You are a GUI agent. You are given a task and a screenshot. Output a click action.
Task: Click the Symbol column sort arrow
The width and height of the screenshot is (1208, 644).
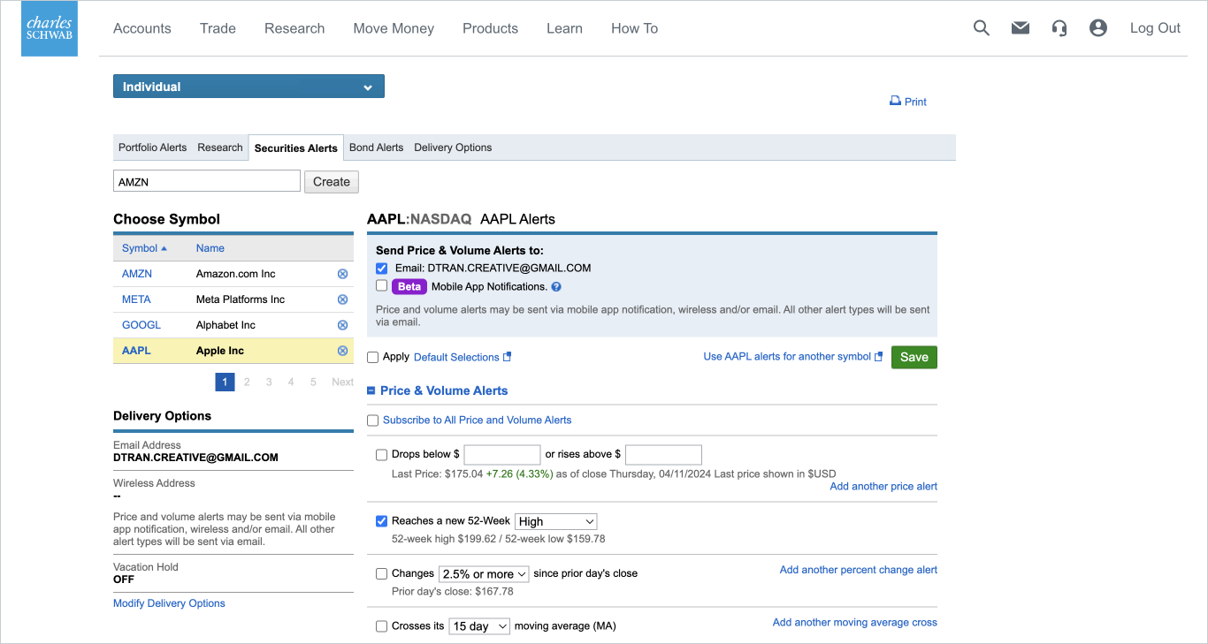[164, 248]
